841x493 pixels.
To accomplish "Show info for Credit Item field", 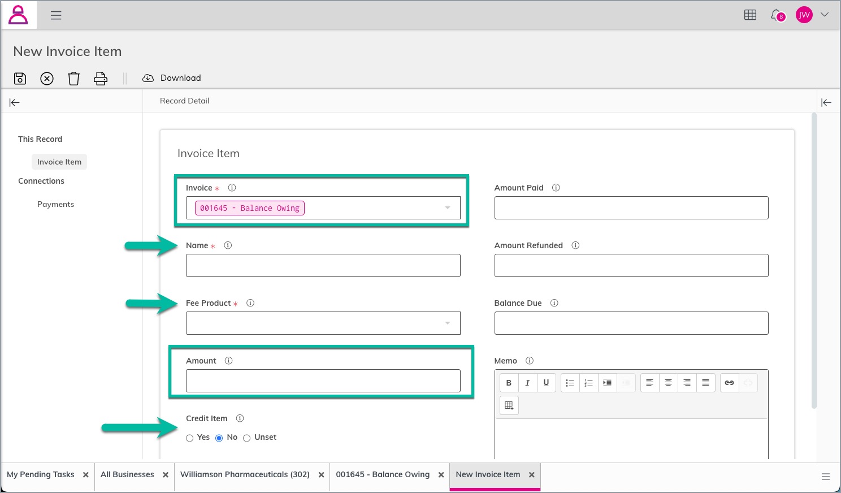I will click(x=240, y=418).
